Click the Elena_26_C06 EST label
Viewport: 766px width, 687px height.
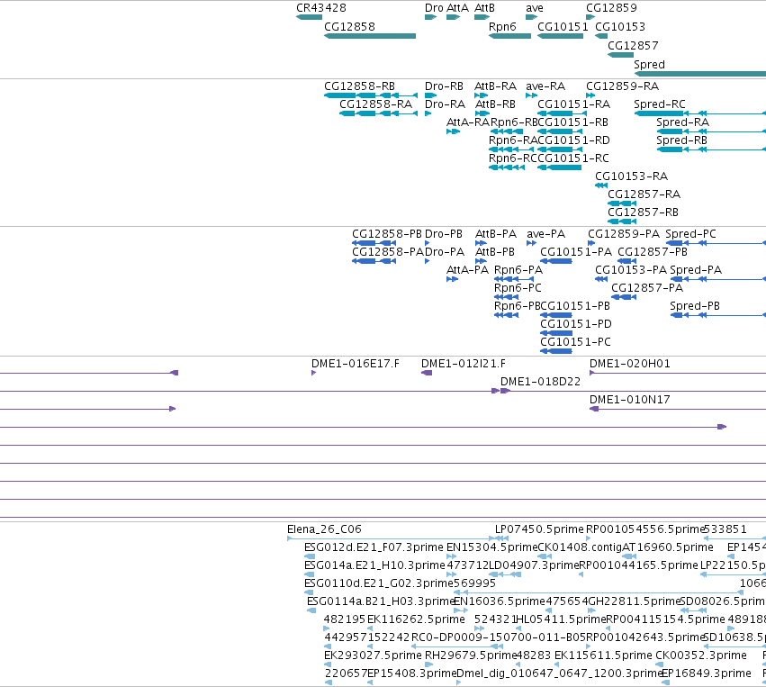tap(324, 529)
